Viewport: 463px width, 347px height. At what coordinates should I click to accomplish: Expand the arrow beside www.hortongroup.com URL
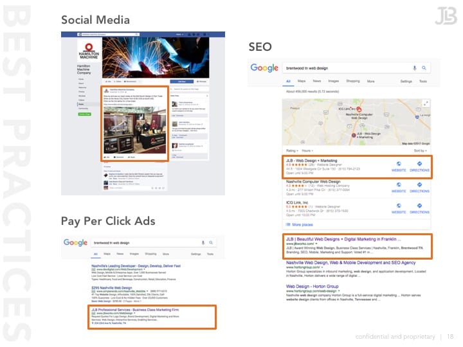click(x=322, y=267)
